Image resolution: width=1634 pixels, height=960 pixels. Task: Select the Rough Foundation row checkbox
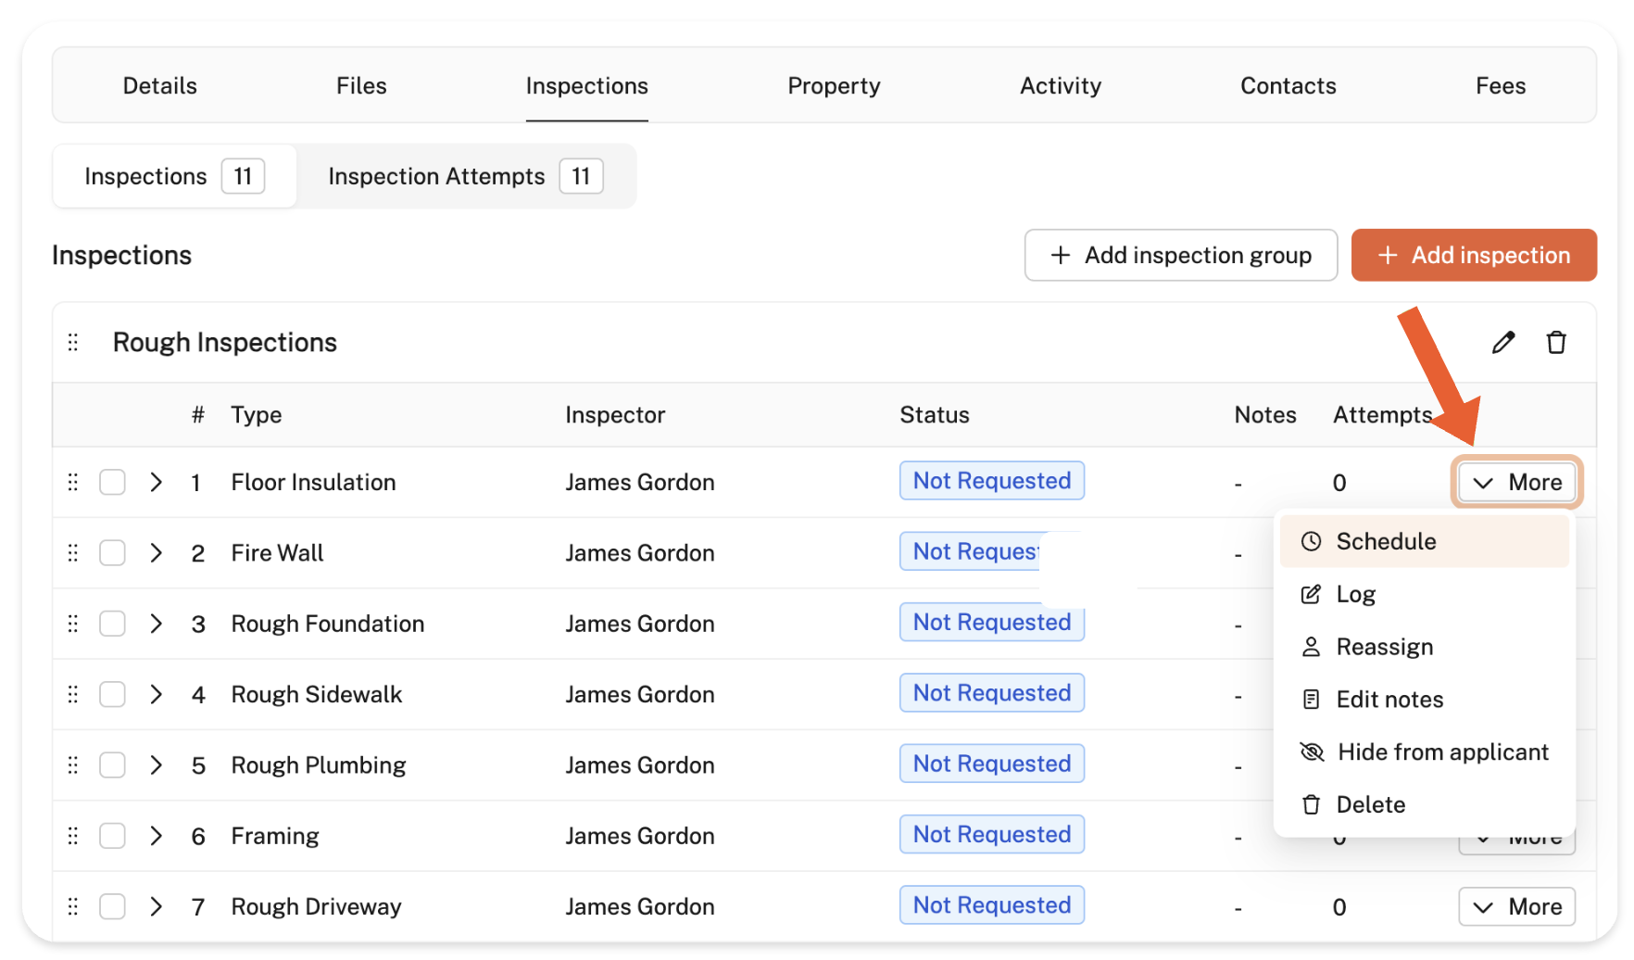(113, 625)
